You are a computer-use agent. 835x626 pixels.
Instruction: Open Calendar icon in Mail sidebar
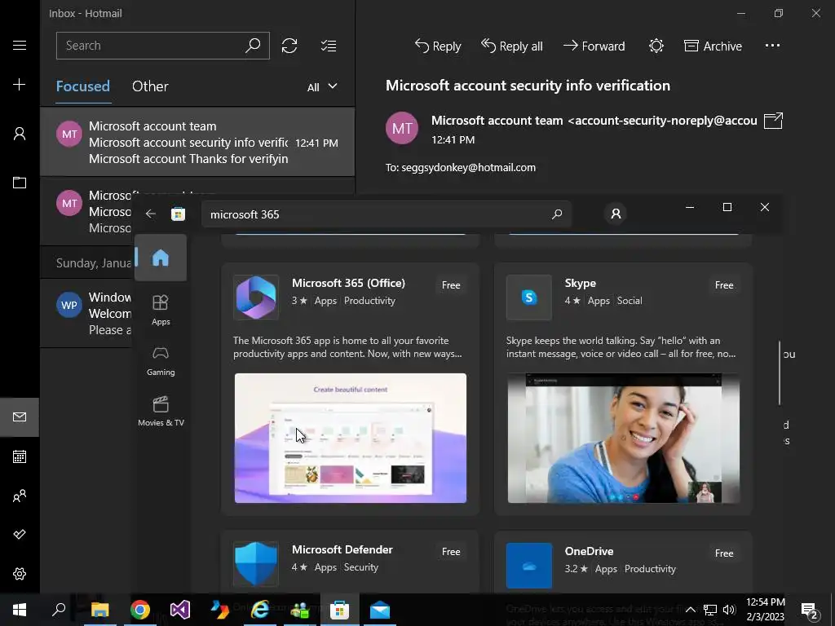20,456
